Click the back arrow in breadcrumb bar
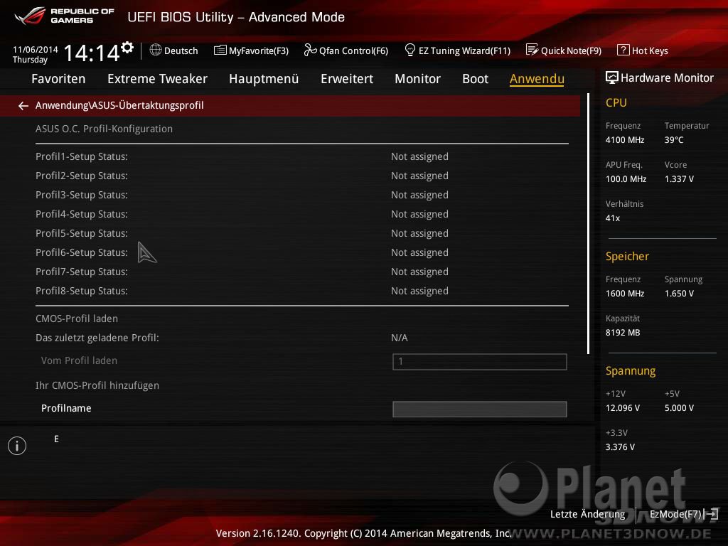 (23, 106)
